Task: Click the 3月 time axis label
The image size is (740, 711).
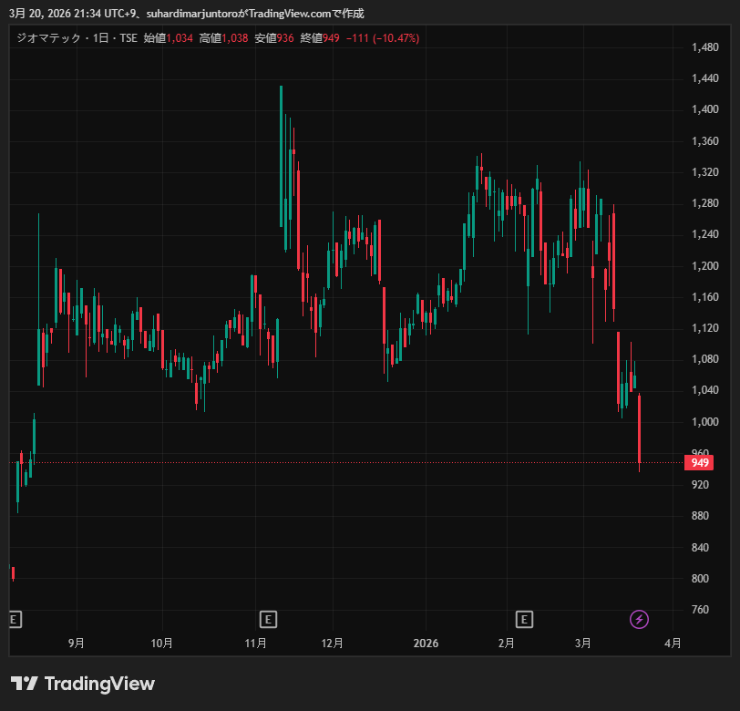Action: pos(583,644)
